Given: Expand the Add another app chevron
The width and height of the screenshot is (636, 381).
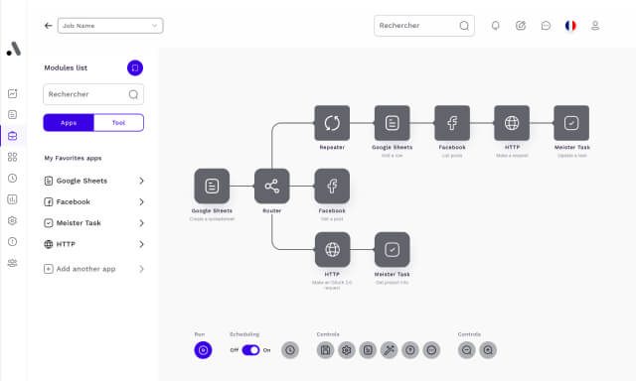Looking at the screenshot, I should point(141,269).
